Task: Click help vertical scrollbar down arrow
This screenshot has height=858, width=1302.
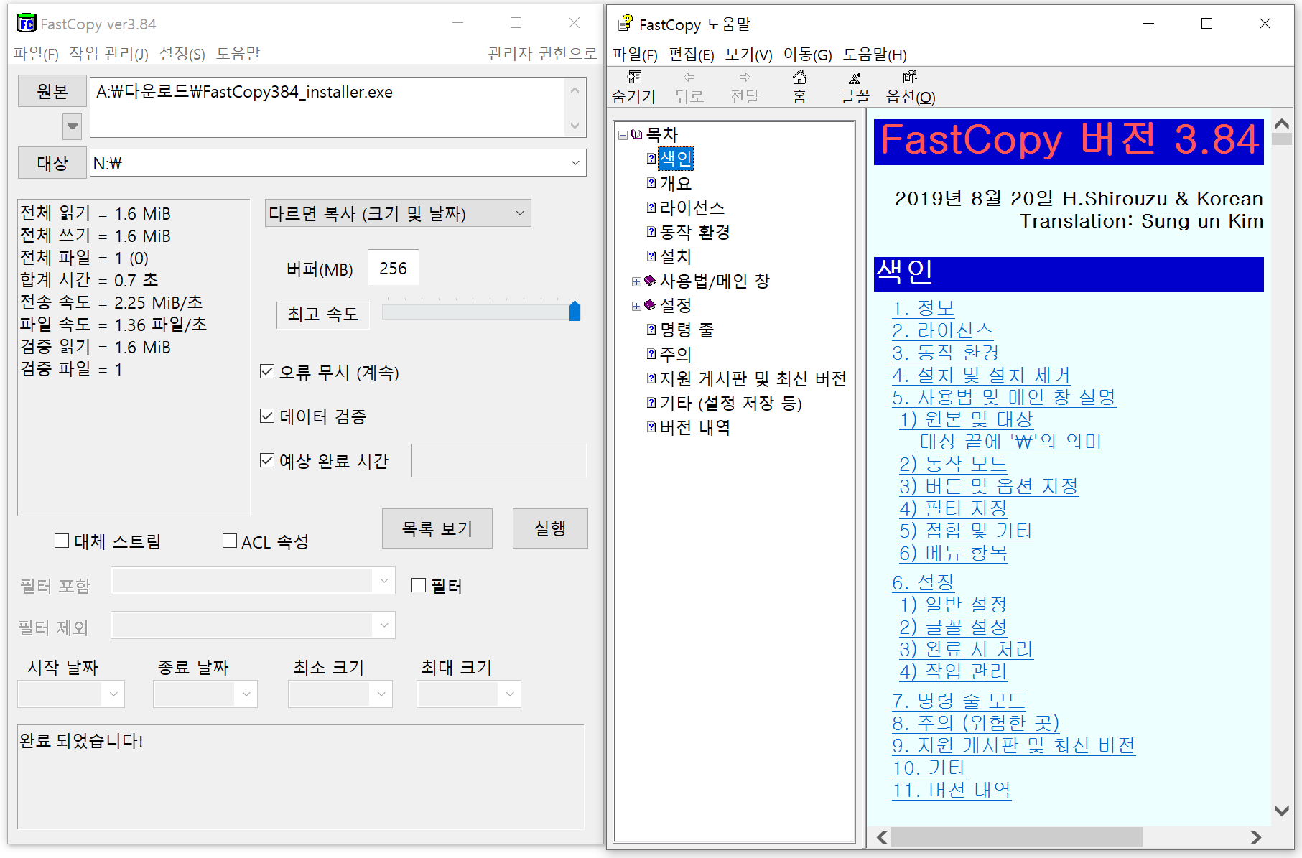Action: click(x=1281, y=811)
